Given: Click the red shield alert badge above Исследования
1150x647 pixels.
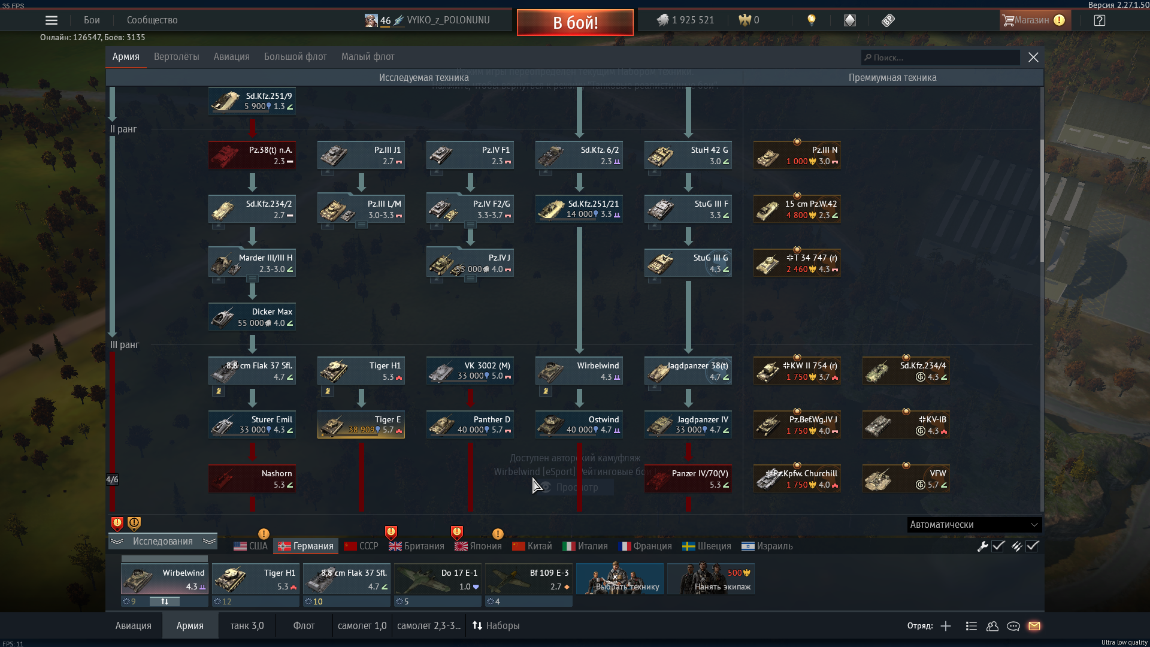Looking at the screenshot, I should click(x=117, y=524).
